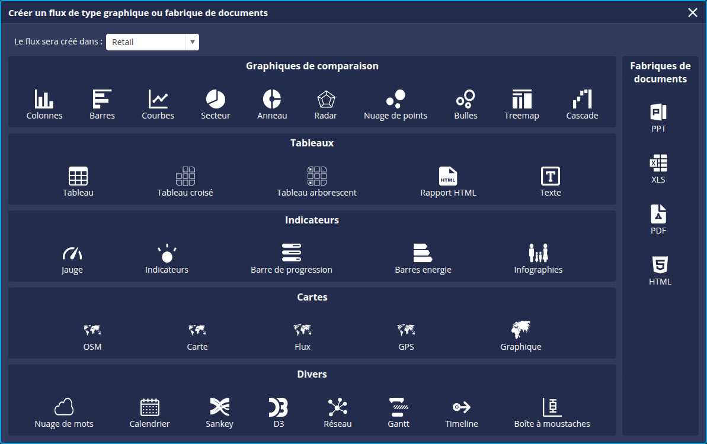Screen dimensions: 707x444
Task: Create an HTML document factory
Action: [660, 271]
